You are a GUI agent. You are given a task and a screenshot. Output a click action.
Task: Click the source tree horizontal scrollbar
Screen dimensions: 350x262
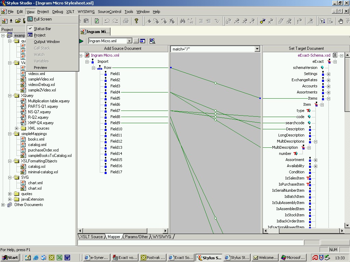(x=123, y=231)
